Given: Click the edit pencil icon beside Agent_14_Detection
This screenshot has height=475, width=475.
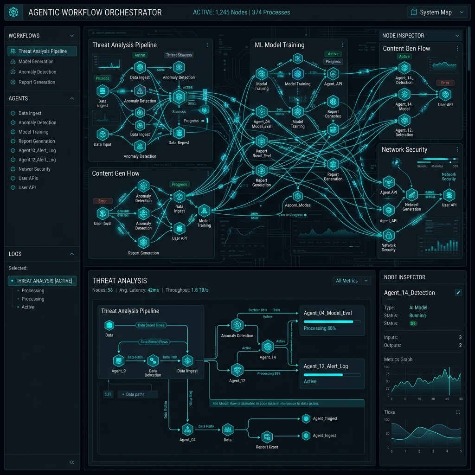Looking at the screenshot, I should pos(459,293).
